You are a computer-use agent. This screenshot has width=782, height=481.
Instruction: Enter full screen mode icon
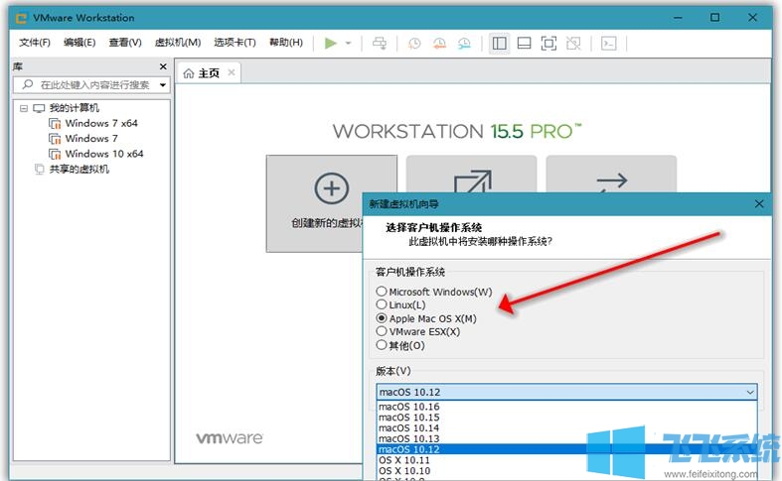click(548, 44)
